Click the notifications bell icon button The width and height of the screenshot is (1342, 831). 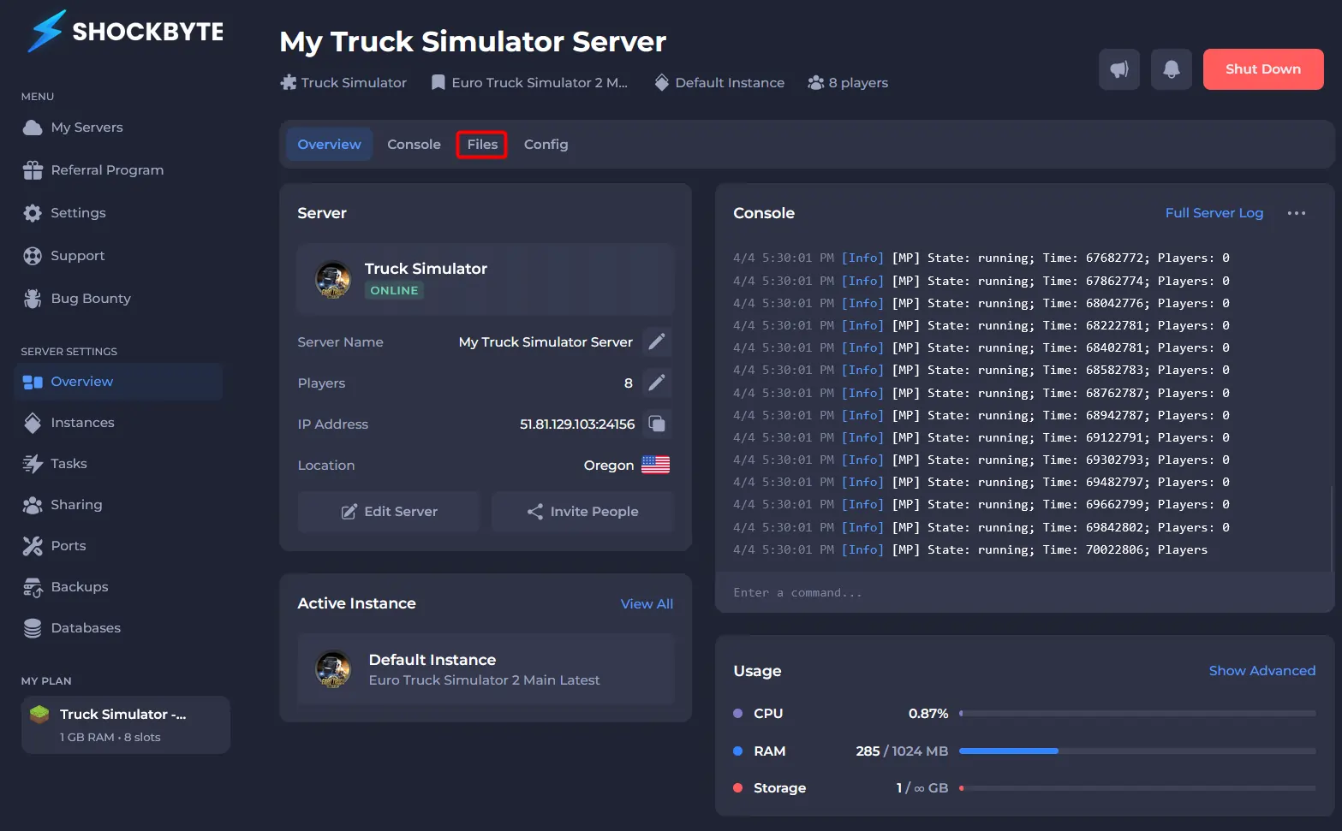pos(1172,69)
